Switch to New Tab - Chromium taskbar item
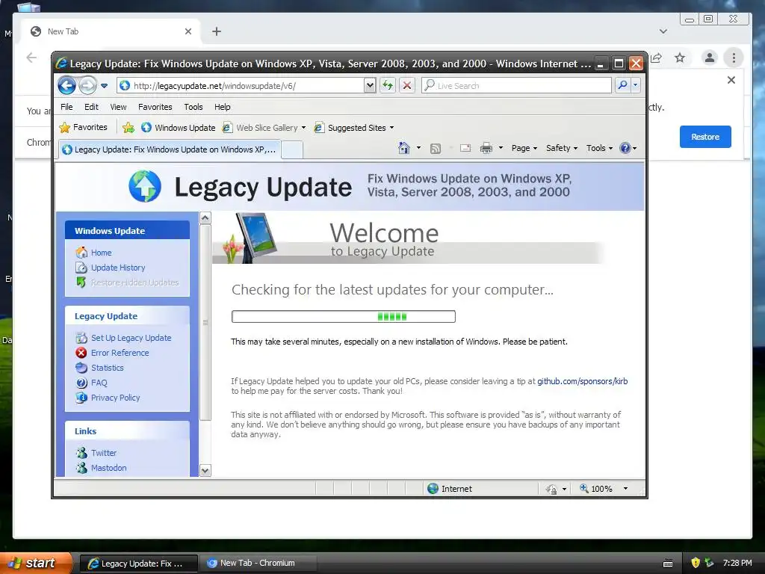 [259, 563]
